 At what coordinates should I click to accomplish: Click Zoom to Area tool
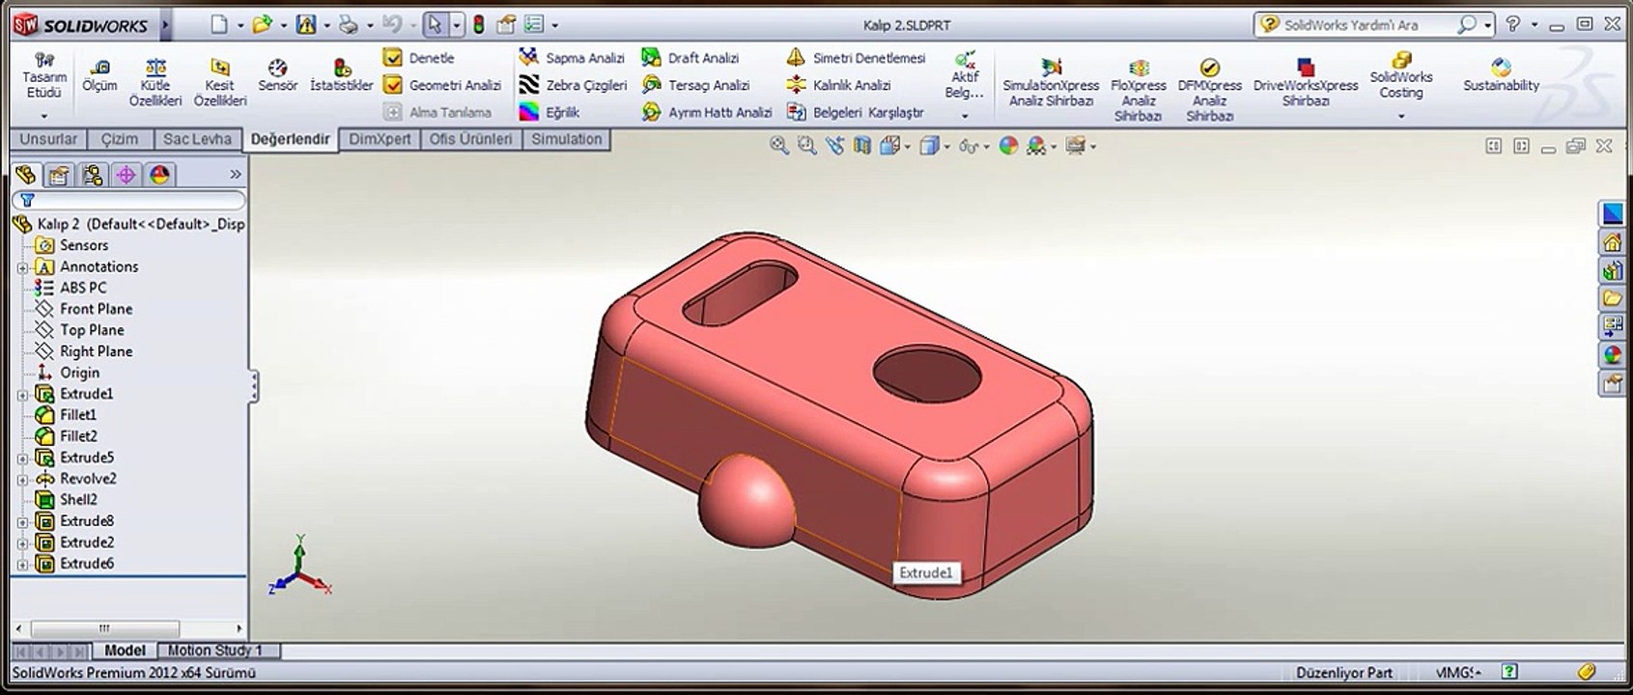806,146
